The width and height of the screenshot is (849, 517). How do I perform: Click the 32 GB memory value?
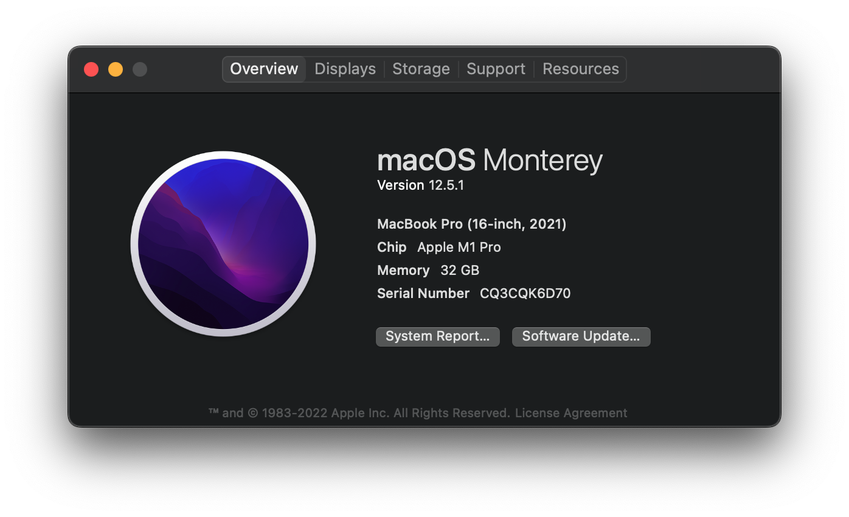(460, 271)
